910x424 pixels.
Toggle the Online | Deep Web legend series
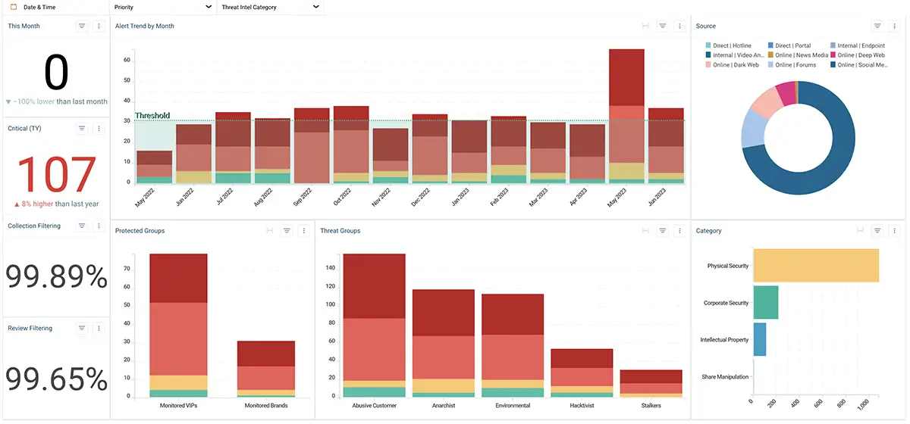(857, 55)
